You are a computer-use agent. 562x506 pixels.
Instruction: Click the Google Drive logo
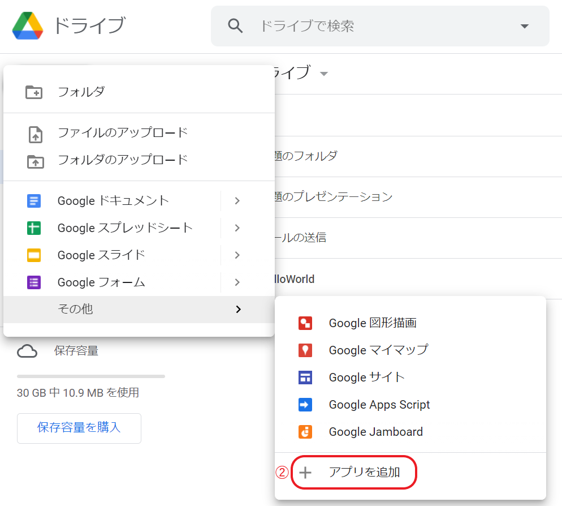point(28,26)
